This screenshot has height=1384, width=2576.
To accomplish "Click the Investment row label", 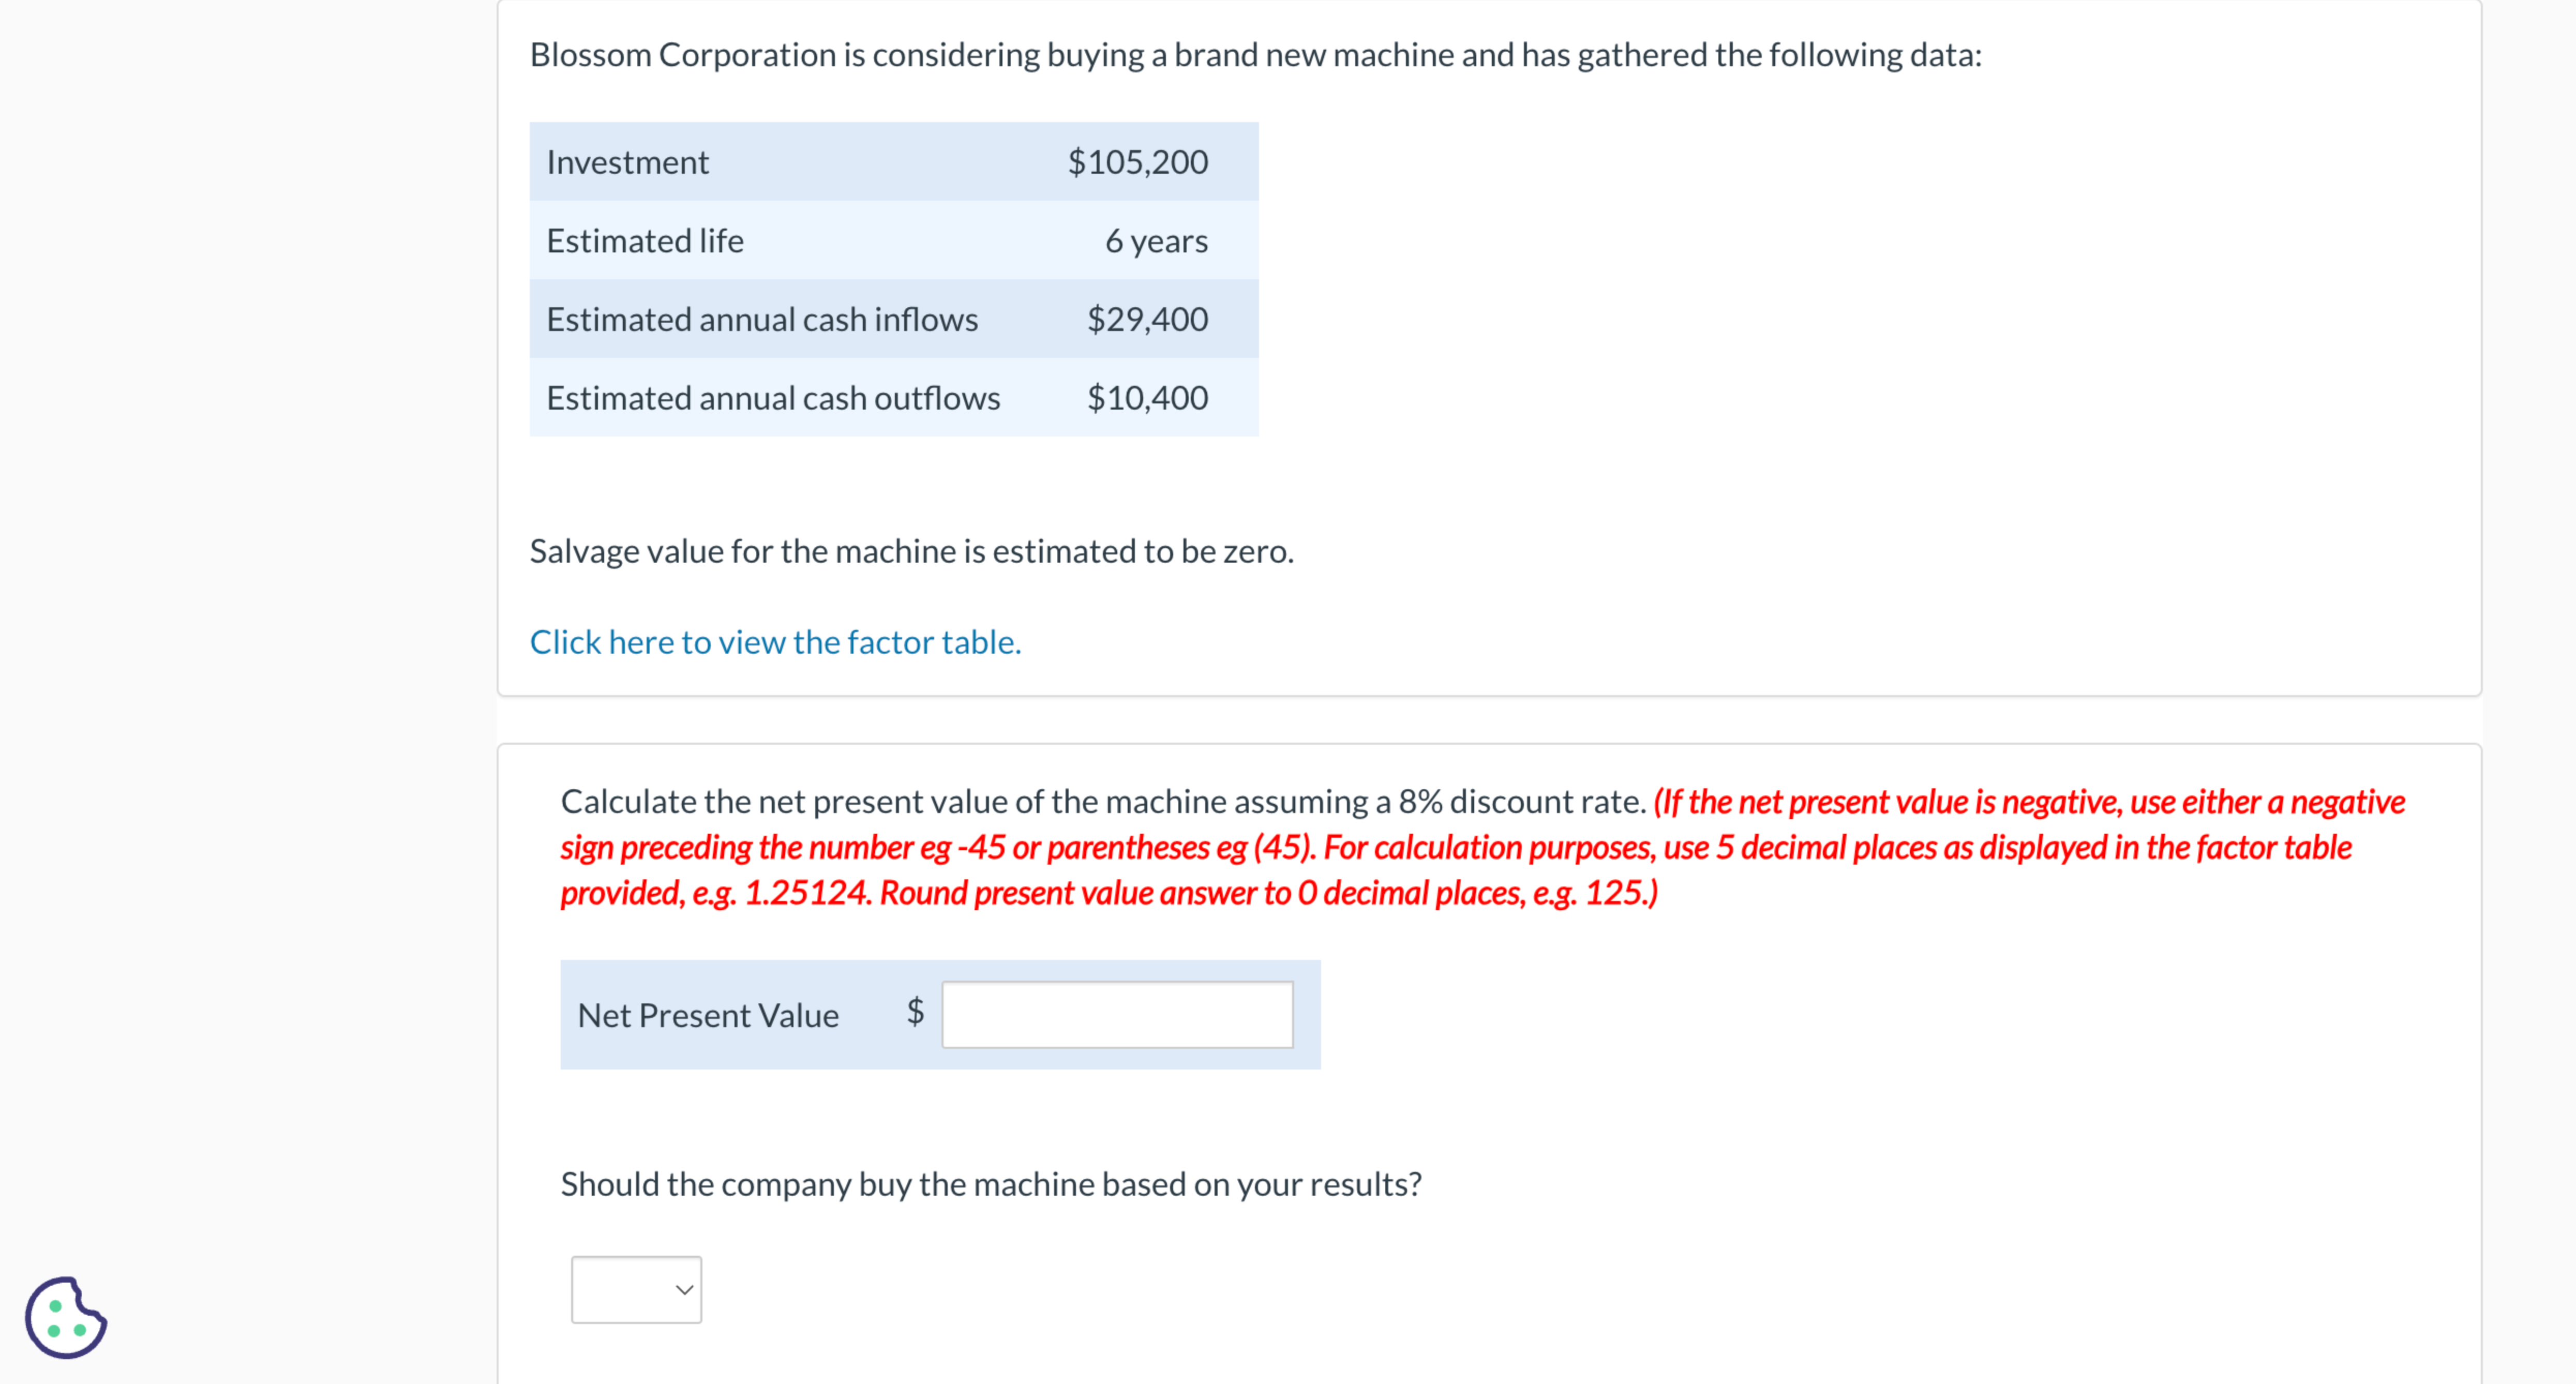I will (x=627, y=162).
